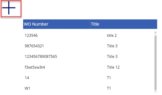Image resolution: width=162 pixels, height=95 pixels.
Task: Click 'T1' title beside WO 14
Action: coord(109,78)
